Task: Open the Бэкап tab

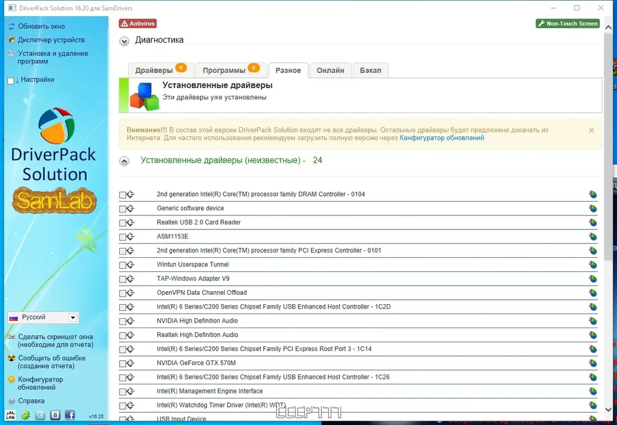Action: [x=370, y=70]
